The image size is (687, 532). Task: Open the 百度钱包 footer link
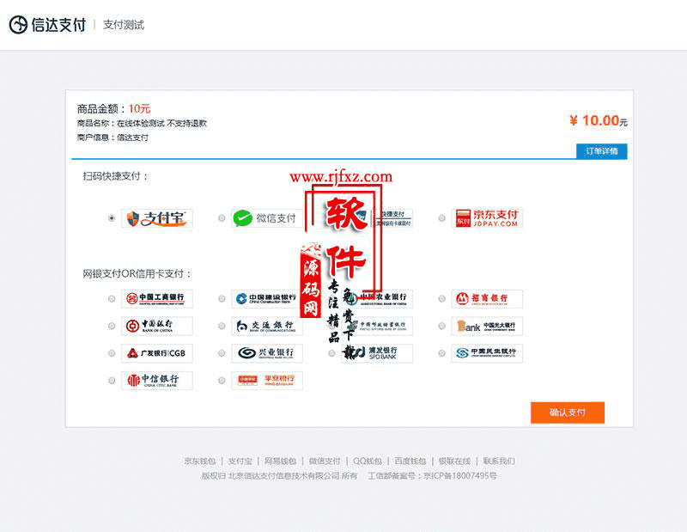(x=410, y=461)
